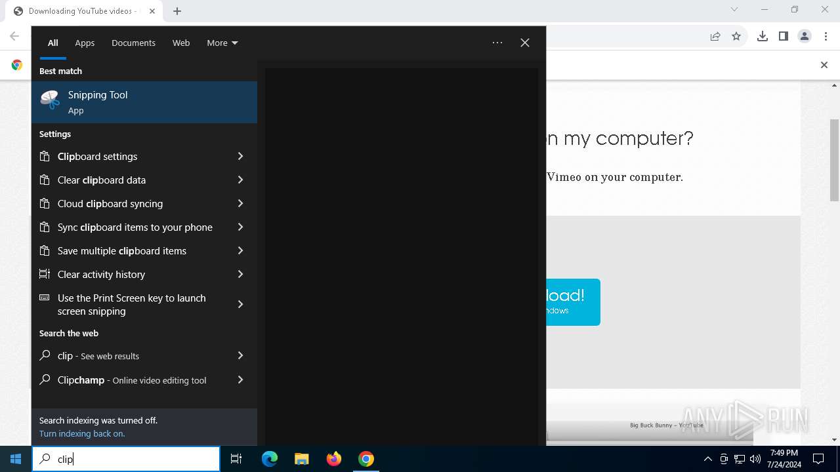Open Chrome downloads icon
The height and width of the screenshot is (472, 840).
(763, 37)
